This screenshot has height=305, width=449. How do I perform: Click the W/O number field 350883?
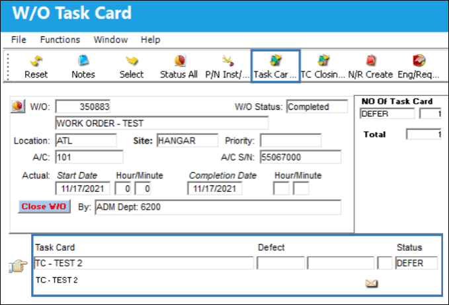(83, 107)
